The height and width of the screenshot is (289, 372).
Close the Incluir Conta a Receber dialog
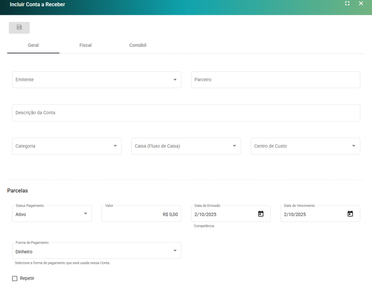point(361,4)
